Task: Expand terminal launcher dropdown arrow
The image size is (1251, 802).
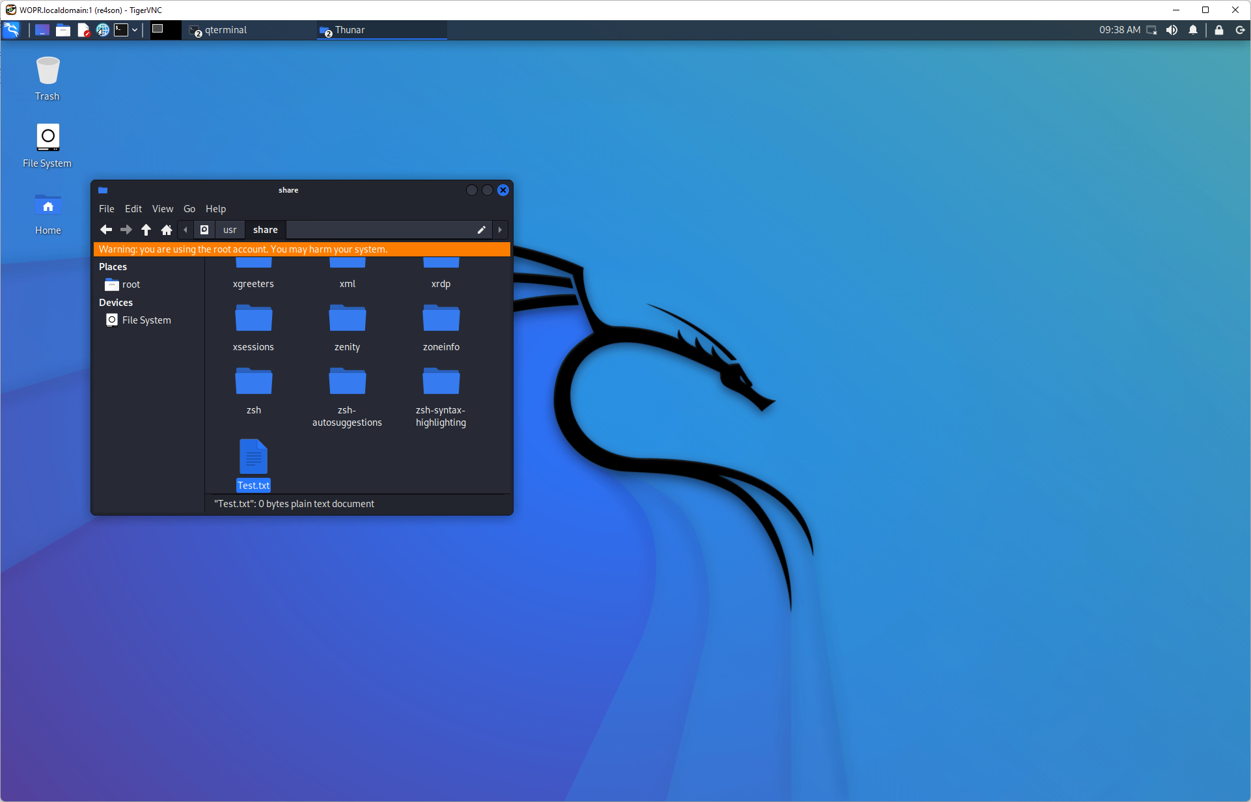Action: [135, 30]
